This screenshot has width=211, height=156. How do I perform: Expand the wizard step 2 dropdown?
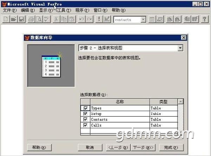coord(180,48)
